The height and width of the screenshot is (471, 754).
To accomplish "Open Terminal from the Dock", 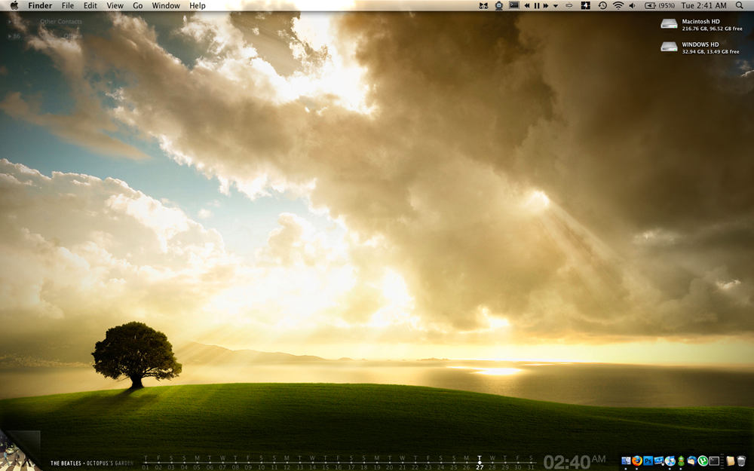I will click(714, 460).
